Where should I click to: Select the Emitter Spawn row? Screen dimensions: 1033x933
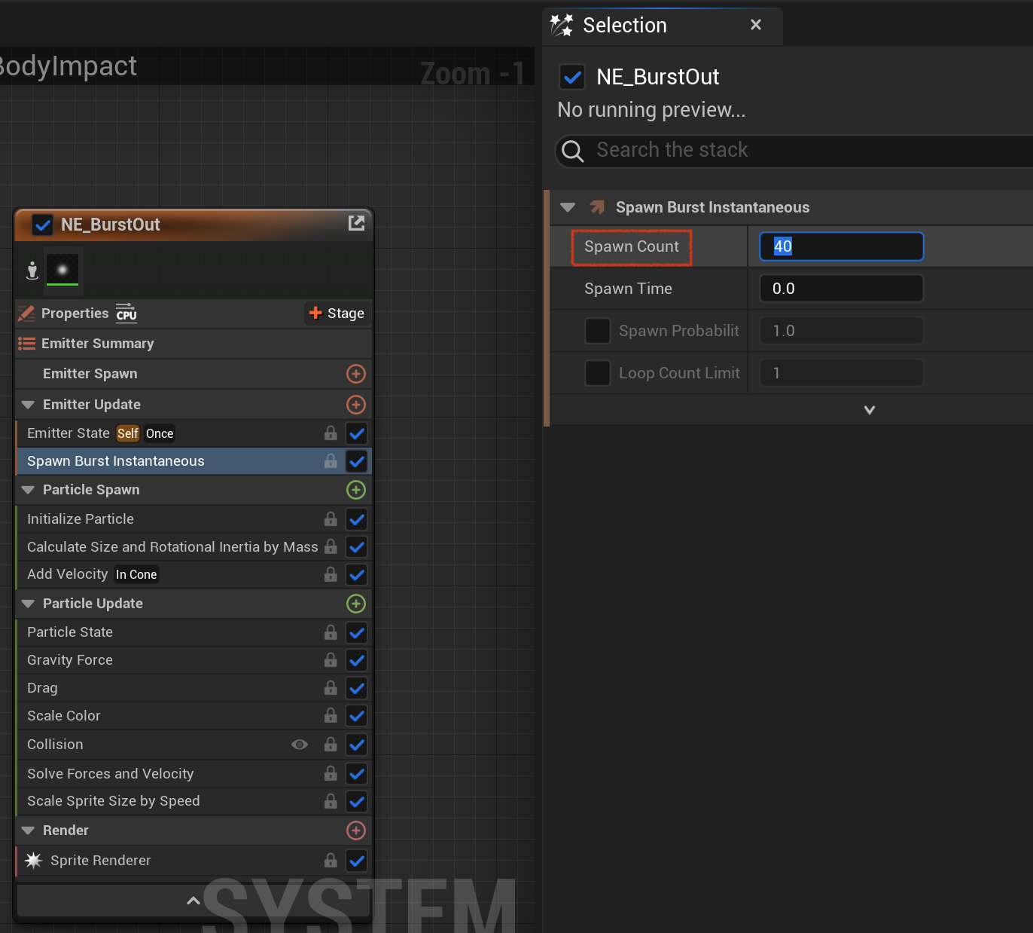[x=193, y=374]
